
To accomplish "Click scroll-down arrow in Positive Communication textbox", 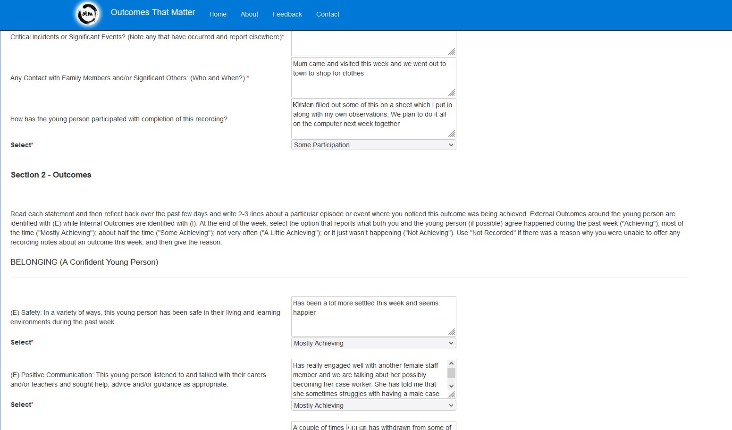I will coord(451,386).
